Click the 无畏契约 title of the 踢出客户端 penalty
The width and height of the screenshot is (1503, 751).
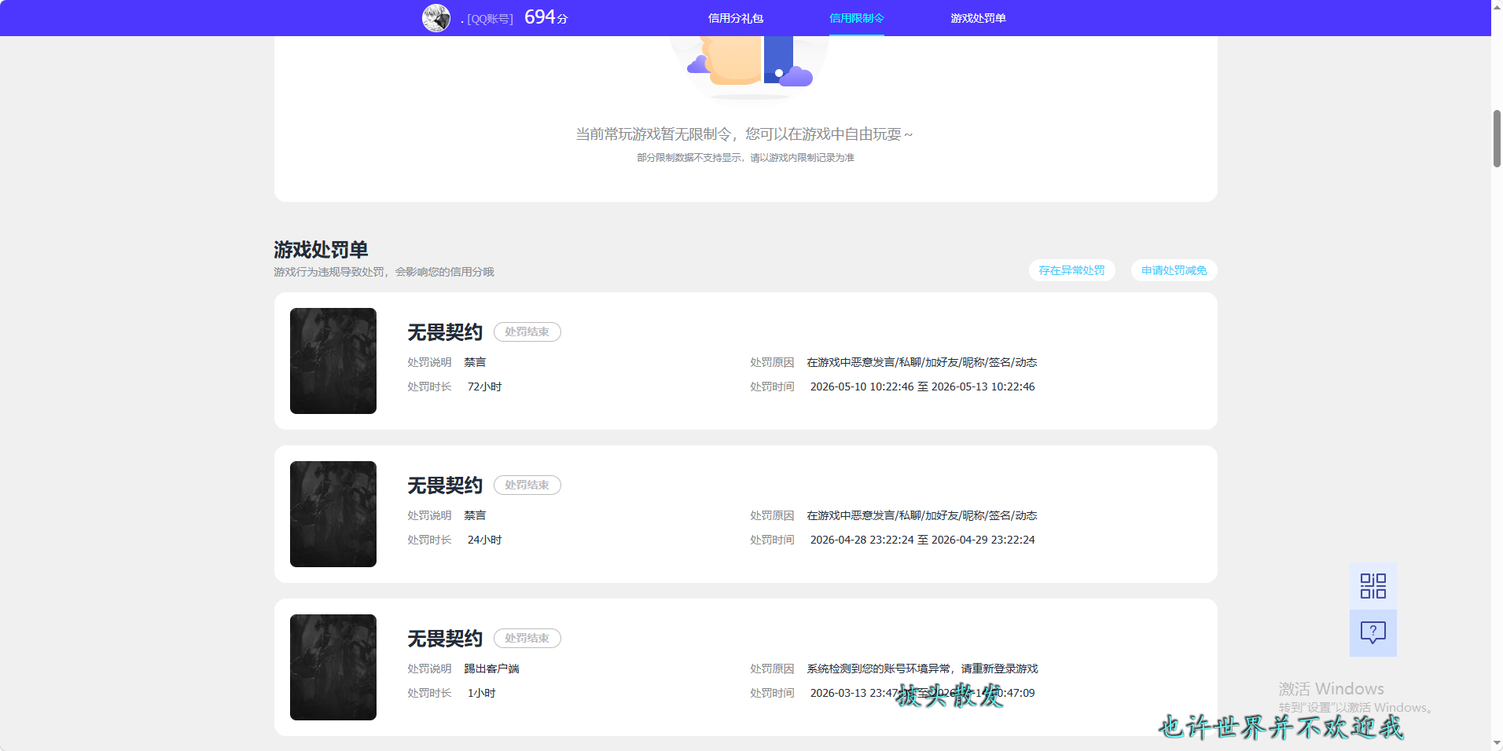(445, 639)
